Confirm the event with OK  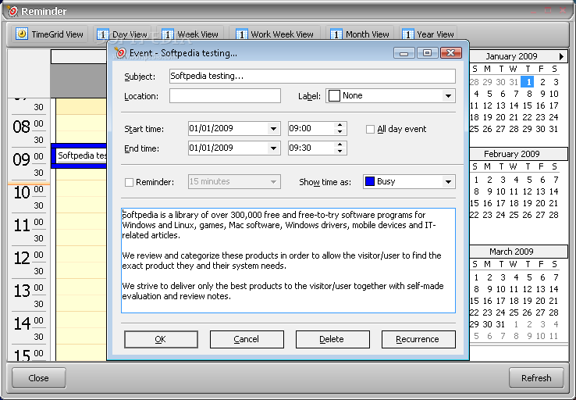(x=161, y=339)
